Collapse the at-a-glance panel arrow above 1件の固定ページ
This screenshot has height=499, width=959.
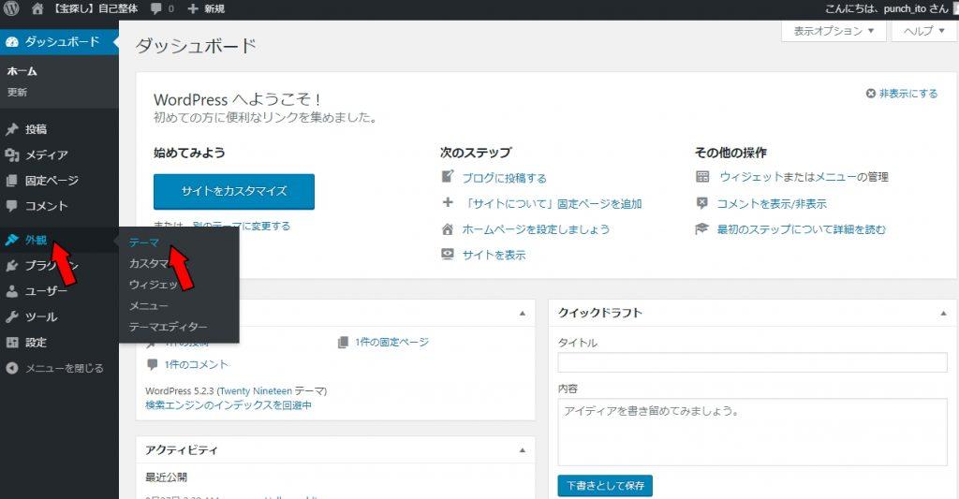pyautogui.click(x=523, y=313)
